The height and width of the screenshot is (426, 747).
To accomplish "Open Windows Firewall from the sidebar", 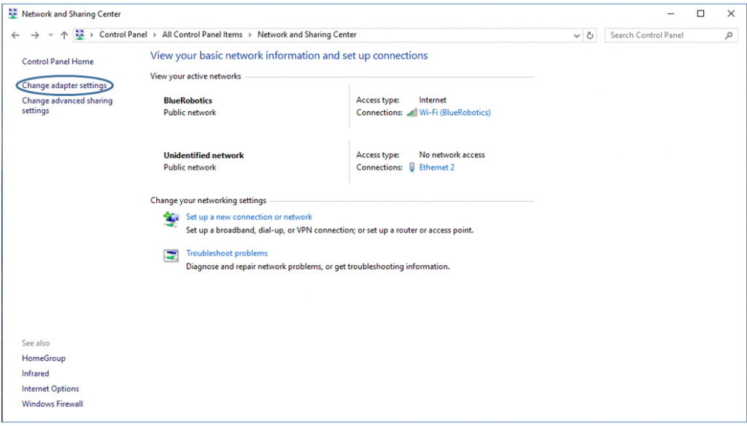I will point(53,403).
